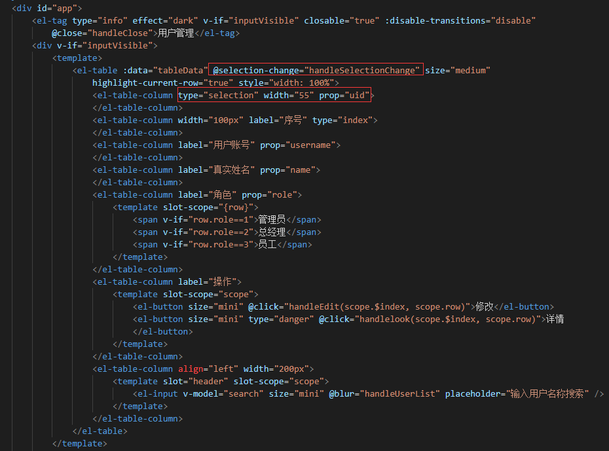Click the type="danger" attribute
609x451 pixels.
[x=281, y=319]
